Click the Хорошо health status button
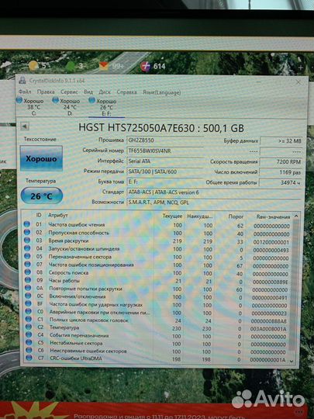Viewport: 314px width, 419px height. 41,158
